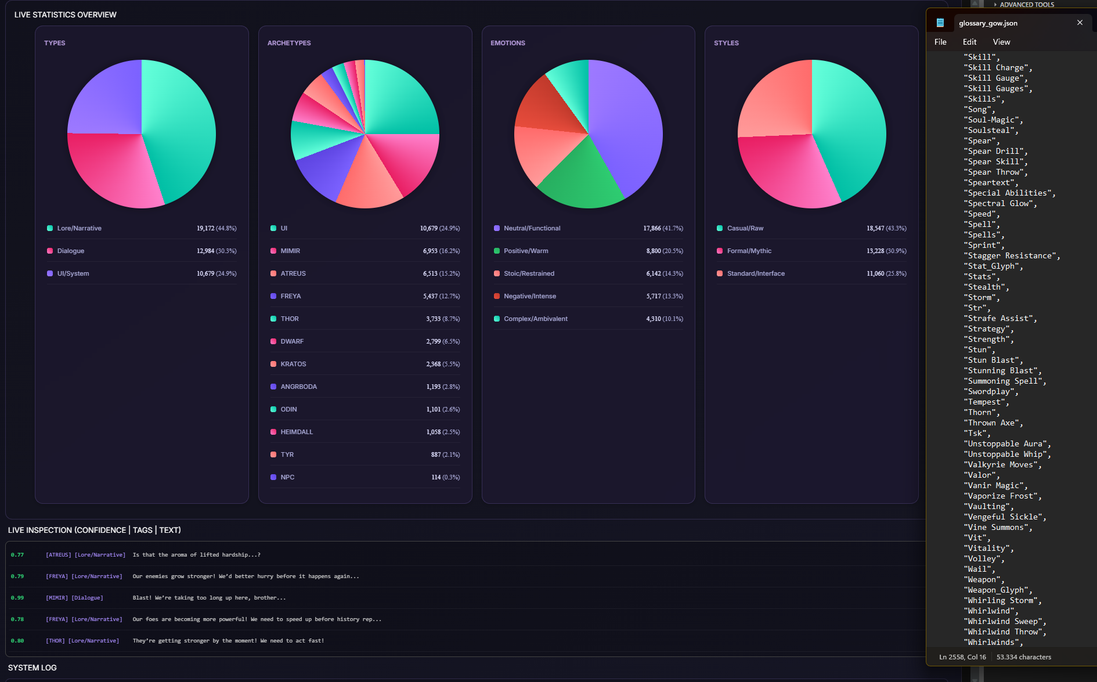Click the Notepad document icon beside glossary_gow.json

940,23
